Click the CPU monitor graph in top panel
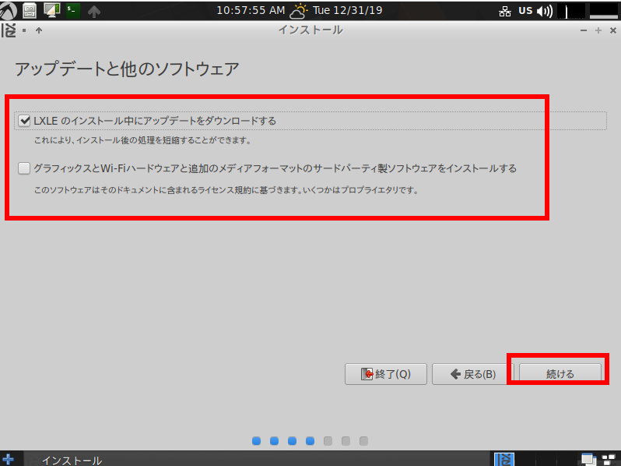Screen dimensions: 621x466 (571, 11)
